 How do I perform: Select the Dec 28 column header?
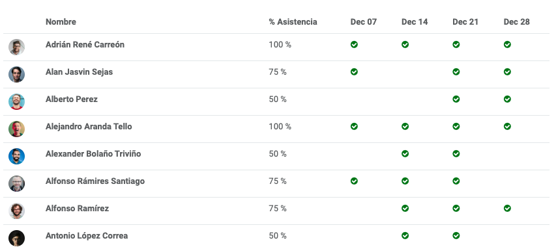[516, 21]
